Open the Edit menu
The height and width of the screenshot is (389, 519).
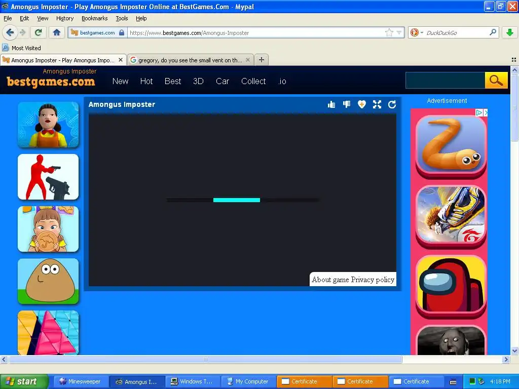[24, 18]
